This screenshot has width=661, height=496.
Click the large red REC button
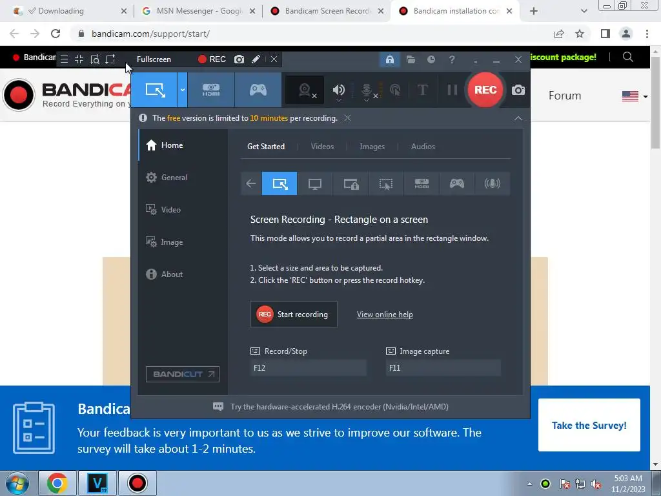pos(485,90)
